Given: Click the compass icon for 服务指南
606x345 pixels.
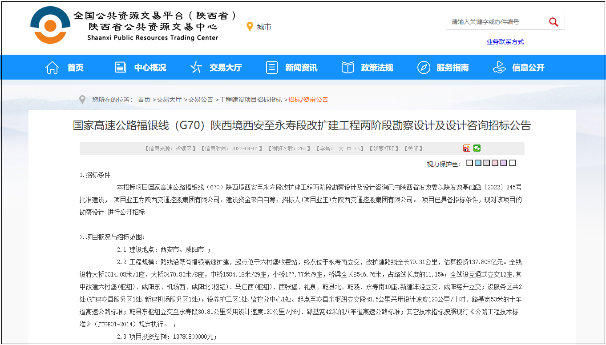Looking at the screenshot, I should pos(424,68).
